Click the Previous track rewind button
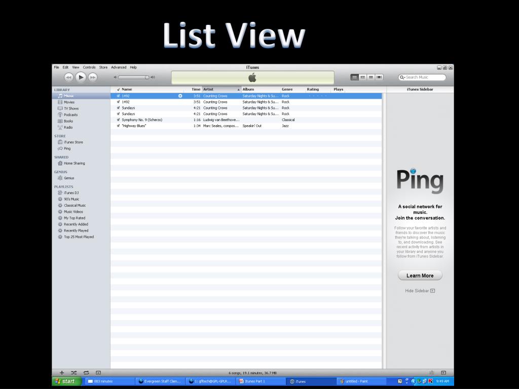 click(x=68, y=77)
